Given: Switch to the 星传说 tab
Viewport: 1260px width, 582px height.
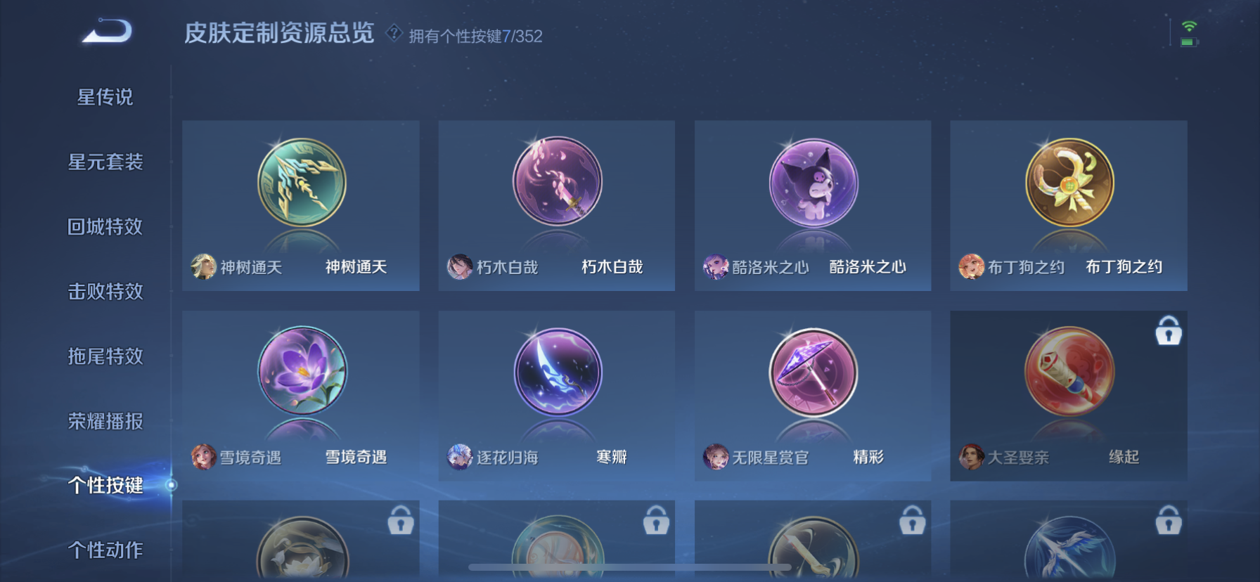Looking at the screenshot, I should tap(105, 97).
